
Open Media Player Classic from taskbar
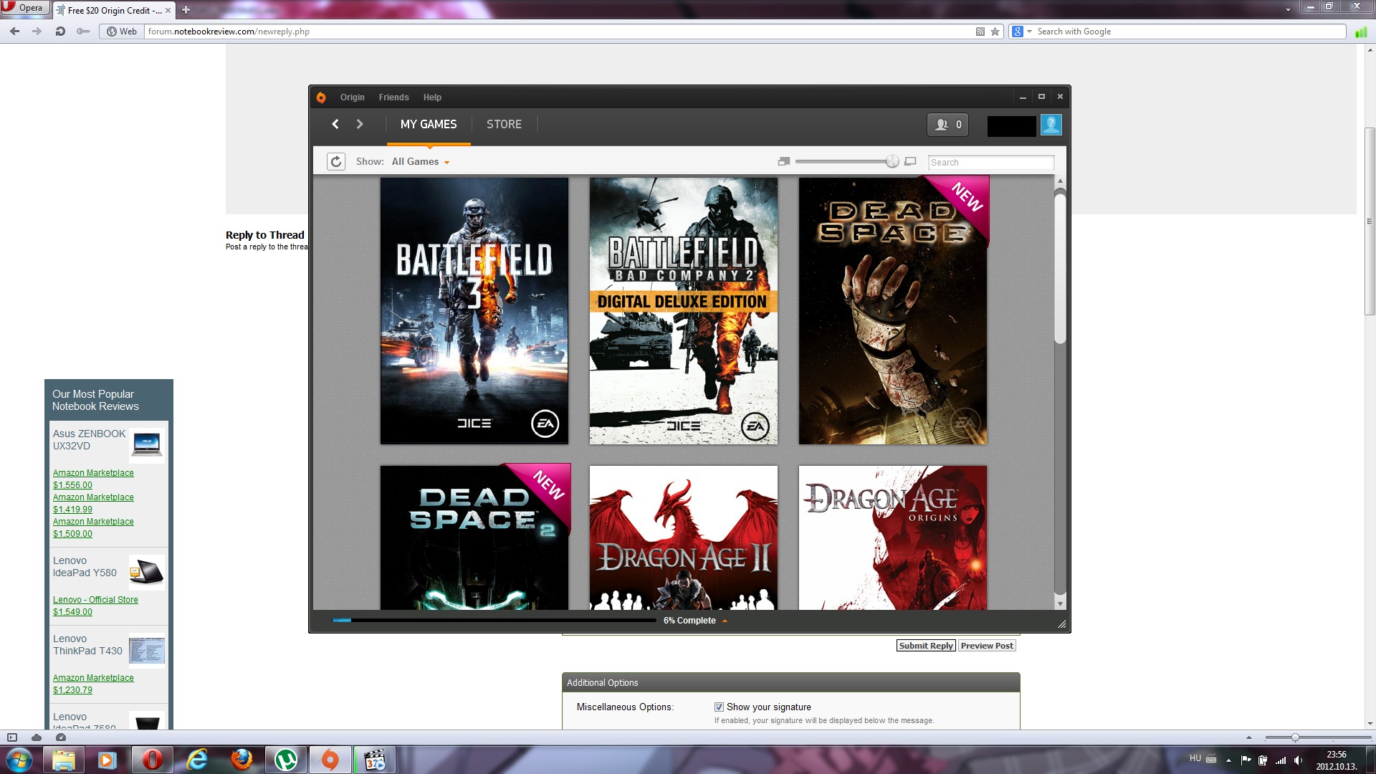pyautogui.click(x=375, y=760)
